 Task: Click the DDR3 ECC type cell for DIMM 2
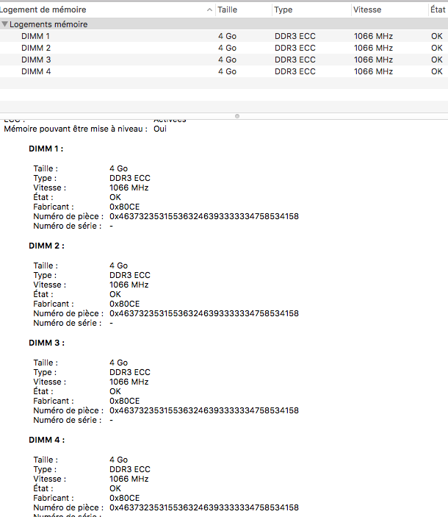(x=295, y=48)
